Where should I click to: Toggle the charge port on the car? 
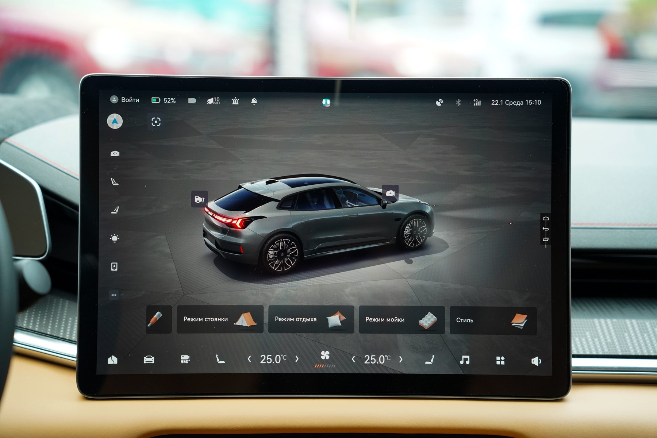click(199, 199)
